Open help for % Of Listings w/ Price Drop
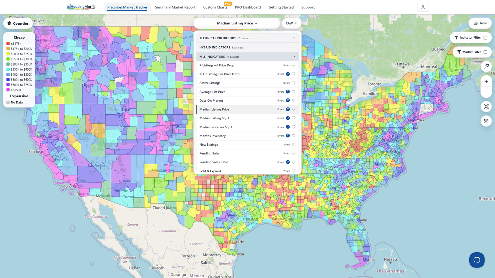Viewport: 495px width, 278px height. click(288, 74)
